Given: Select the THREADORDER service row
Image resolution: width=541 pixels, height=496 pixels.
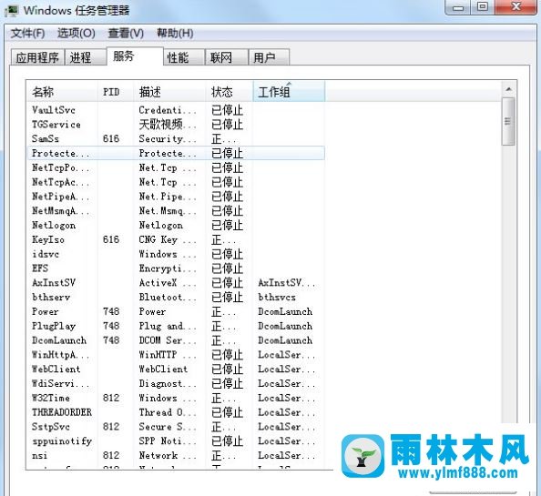Looking at the screenshot, I should pyautogui.click(x=176, y=412).
